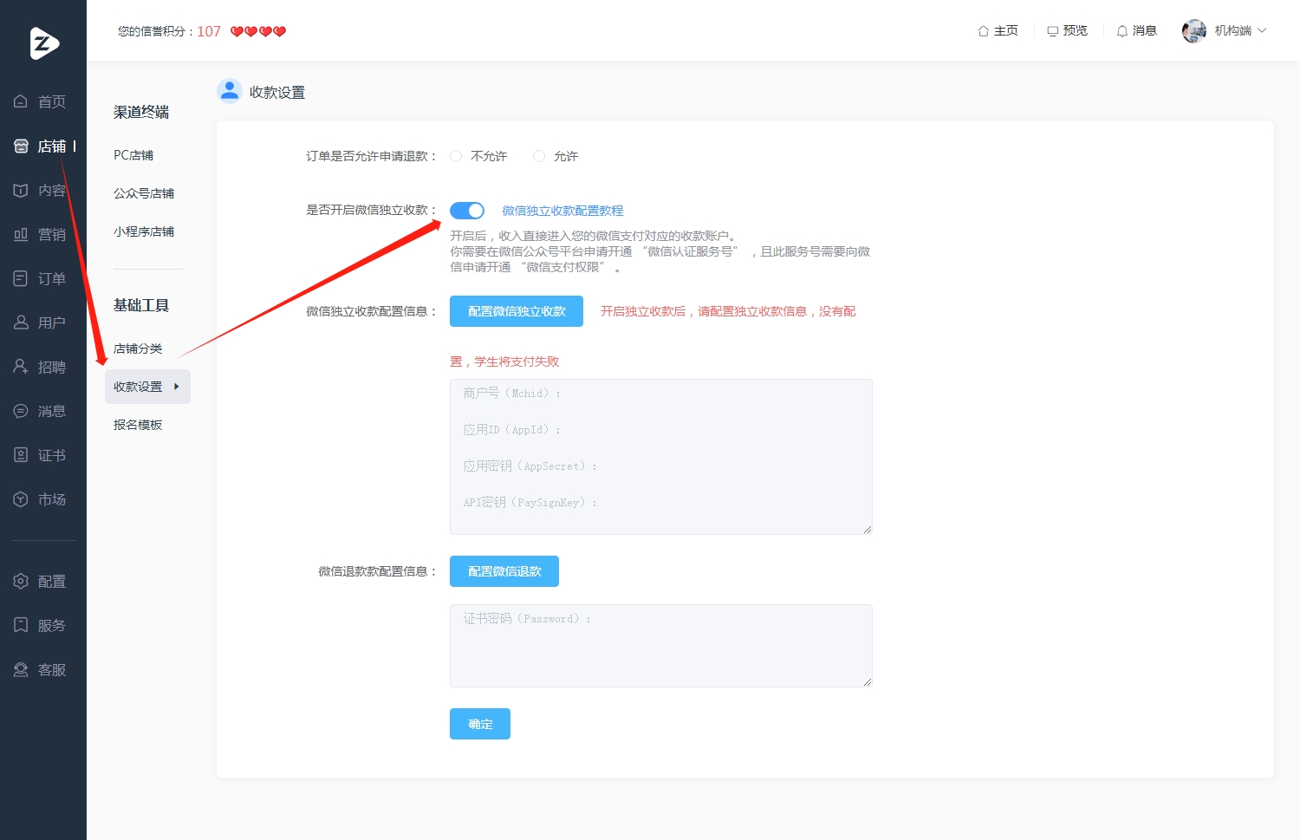Screen dimensions: 1300x840
Task: Click the 配置微信独立收款 button
Action: pyautogui.click(x=517, y=311)
